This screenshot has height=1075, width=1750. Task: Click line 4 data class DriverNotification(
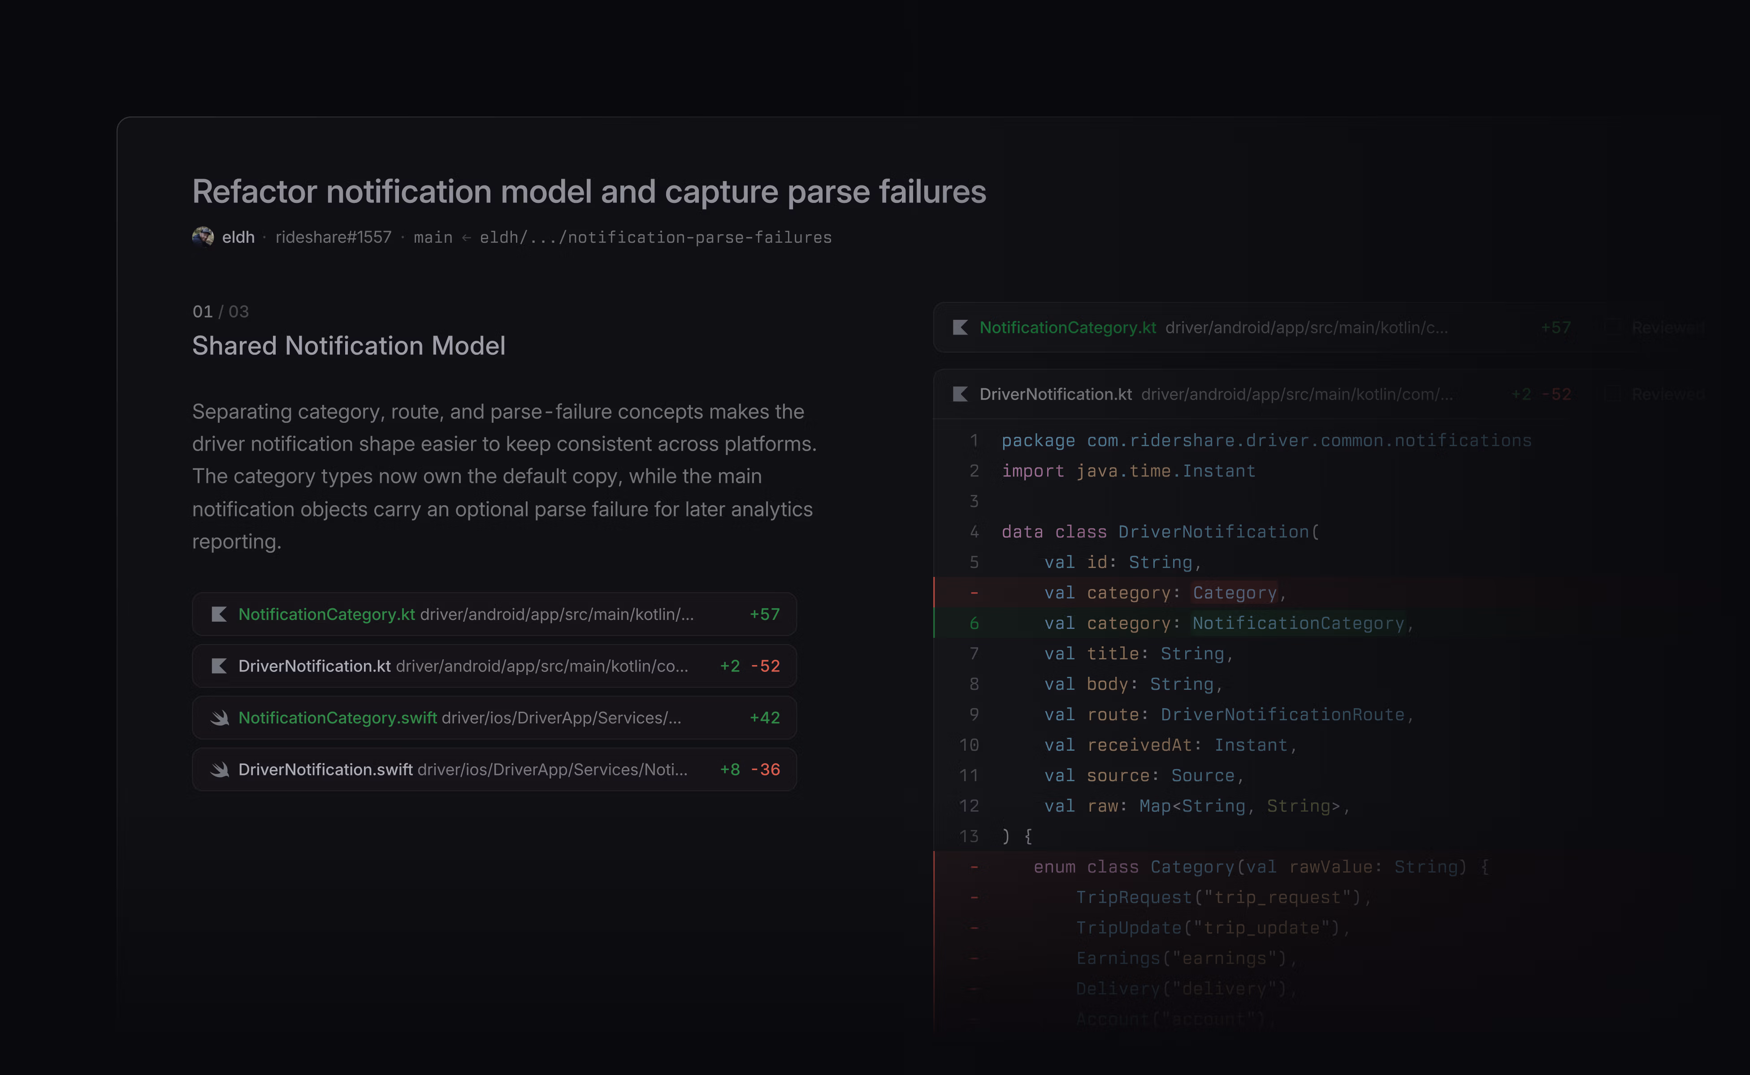point(1161,532)
